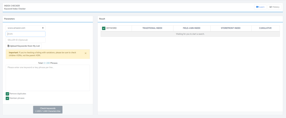286x118 pixels.
Task: Click the chart icon beside History
Action: (x=271, y=7)
